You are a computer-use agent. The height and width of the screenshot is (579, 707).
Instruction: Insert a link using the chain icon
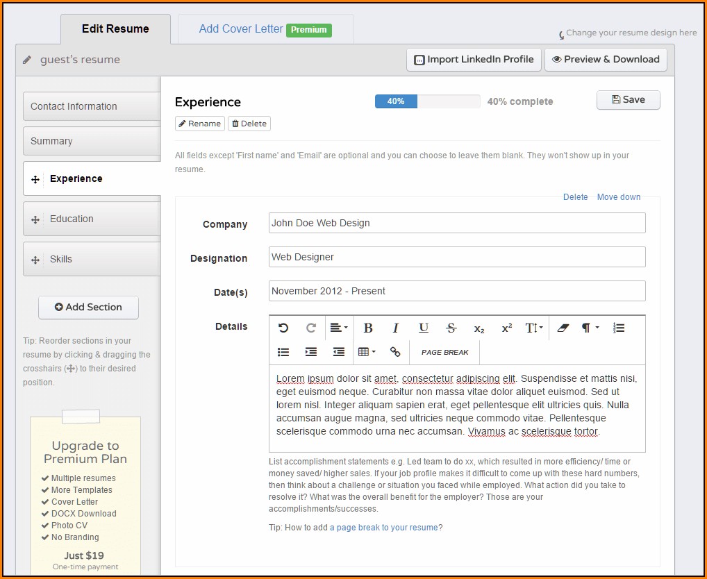coord(395,352)
